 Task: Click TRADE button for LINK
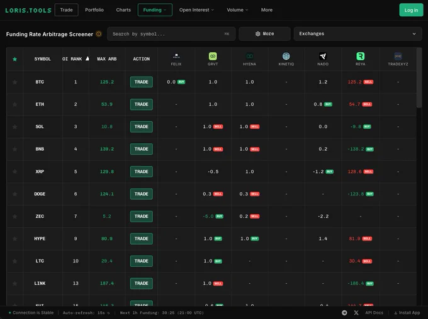point(142,283)
